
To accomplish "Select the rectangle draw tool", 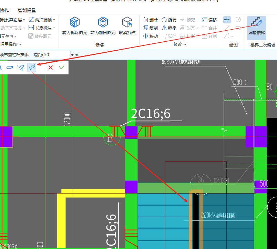I will (238, 28).
